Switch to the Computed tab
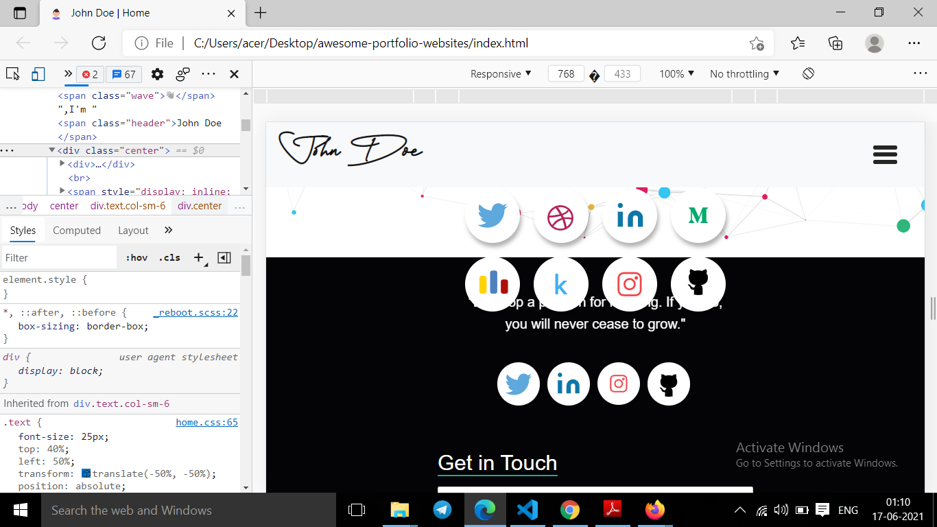 coord(77,230)
